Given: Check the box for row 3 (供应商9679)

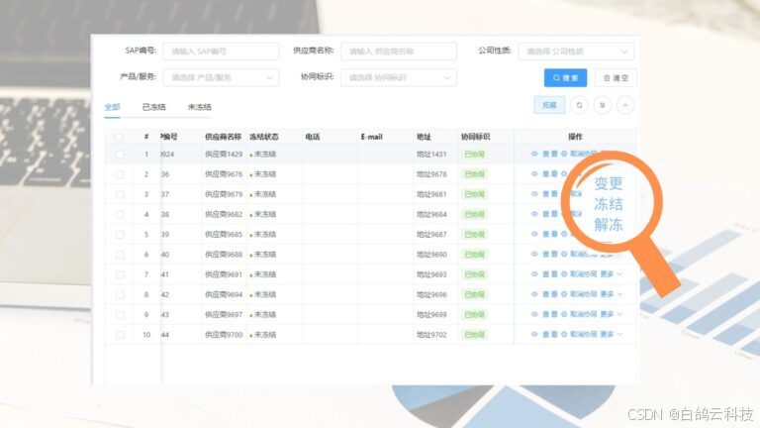Looking at the screenshot, I should tap(119, 194).
